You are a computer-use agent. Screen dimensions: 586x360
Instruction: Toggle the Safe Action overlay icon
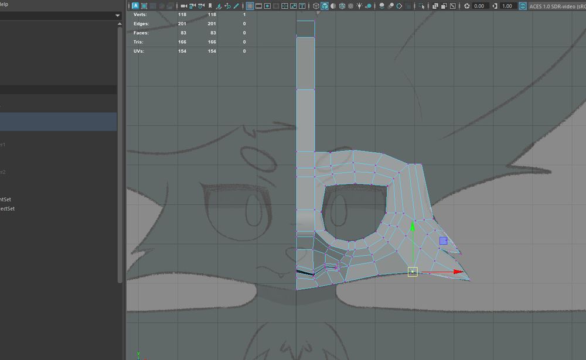tap(294, 6)
